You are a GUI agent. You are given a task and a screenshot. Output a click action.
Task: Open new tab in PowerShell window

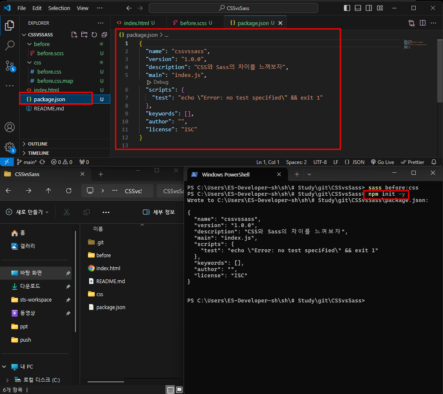tap(297, 174)
